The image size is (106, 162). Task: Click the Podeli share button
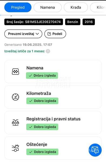[x=55, y=34]
